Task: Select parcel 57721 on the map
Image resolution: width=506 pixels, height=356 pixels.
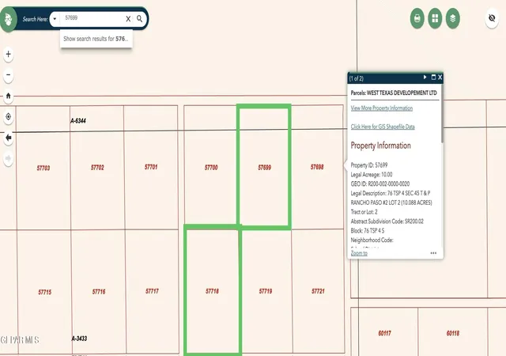Action: 318,291
